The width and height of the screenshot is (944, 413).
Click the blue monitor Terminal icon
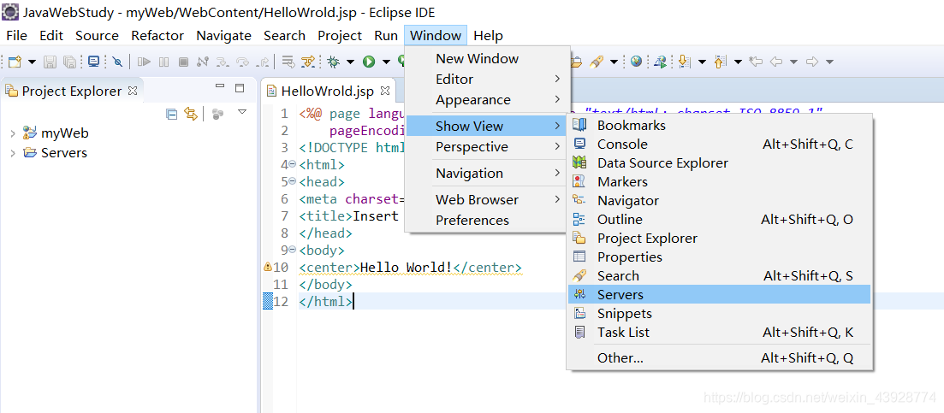pyautogui.click(x=93, y=62)
